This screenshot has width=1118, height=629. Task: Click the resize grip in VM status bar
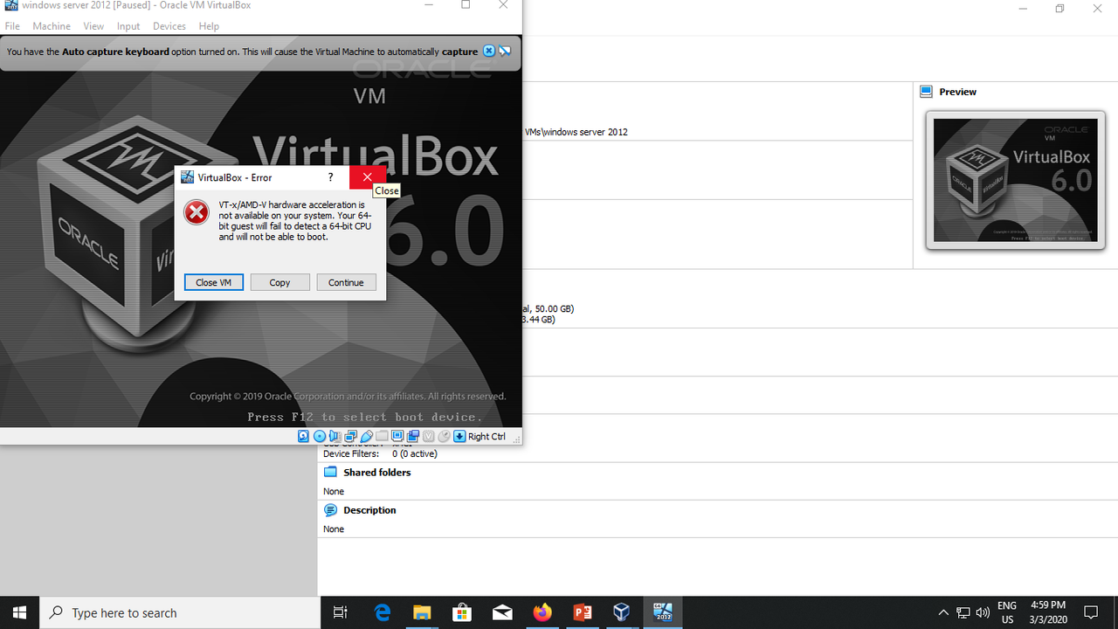[515, 439]
